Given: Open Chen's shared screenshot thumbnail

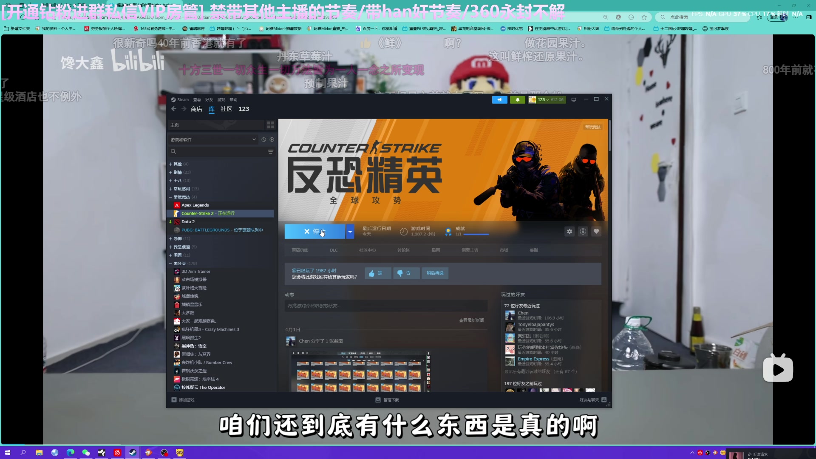Looking at the screenshot, I should click(360, 371).
